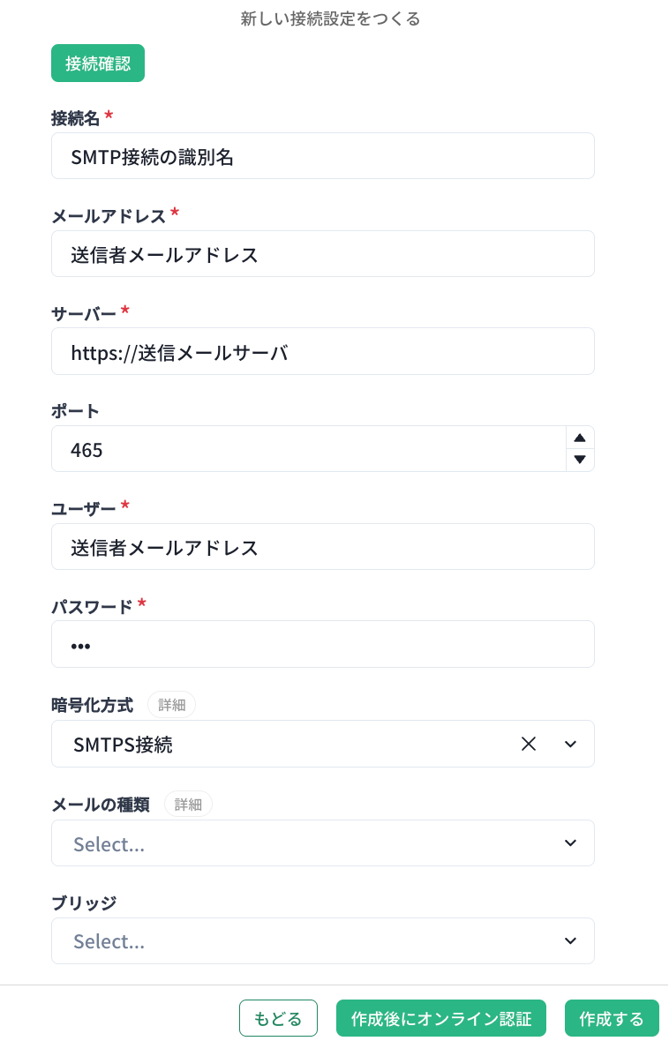
Task: Click the もどる button
Action: click(x=278, y=1018)
